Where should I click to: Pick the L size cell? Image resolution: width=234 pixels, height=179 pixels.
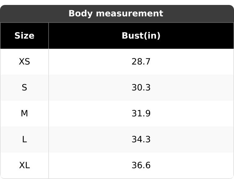[x=24, y=139]
